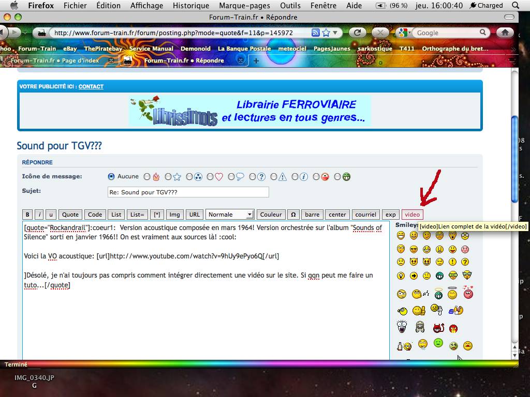Select the star message icon radio
530x397 pixels.
(168, 177)
